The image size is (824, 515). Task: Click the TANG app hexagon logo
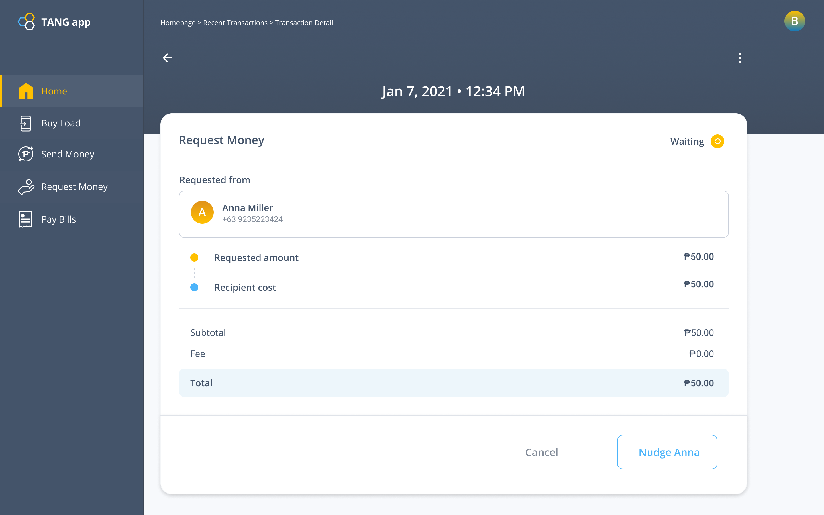26,22
